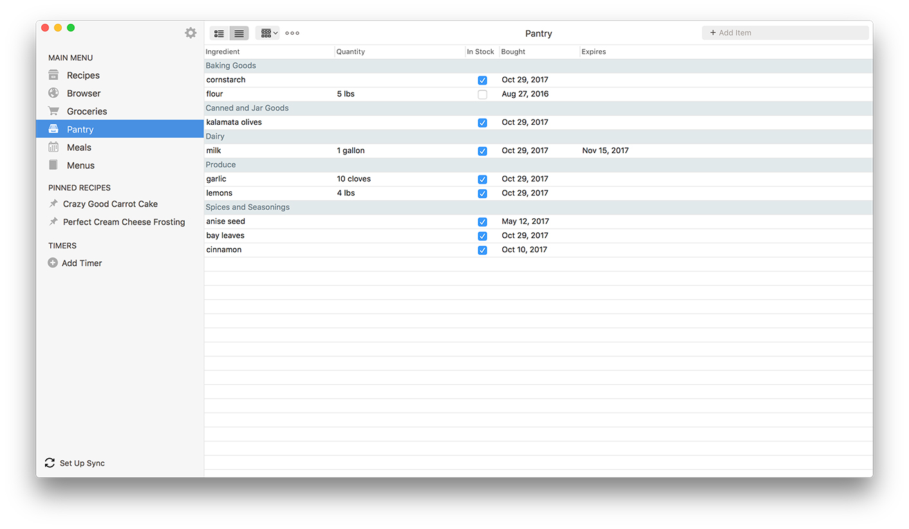Click the Menus sidebar item

pos(80,165)
